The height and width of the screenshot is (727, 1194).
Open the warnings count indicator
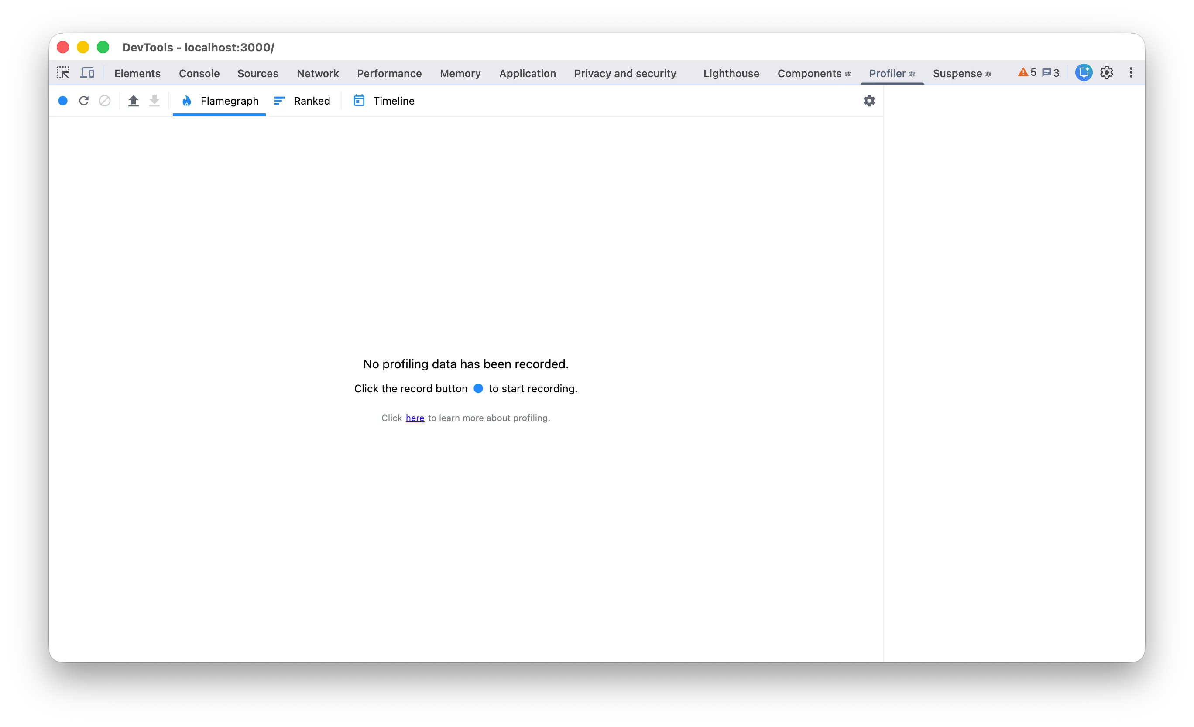1027,73
